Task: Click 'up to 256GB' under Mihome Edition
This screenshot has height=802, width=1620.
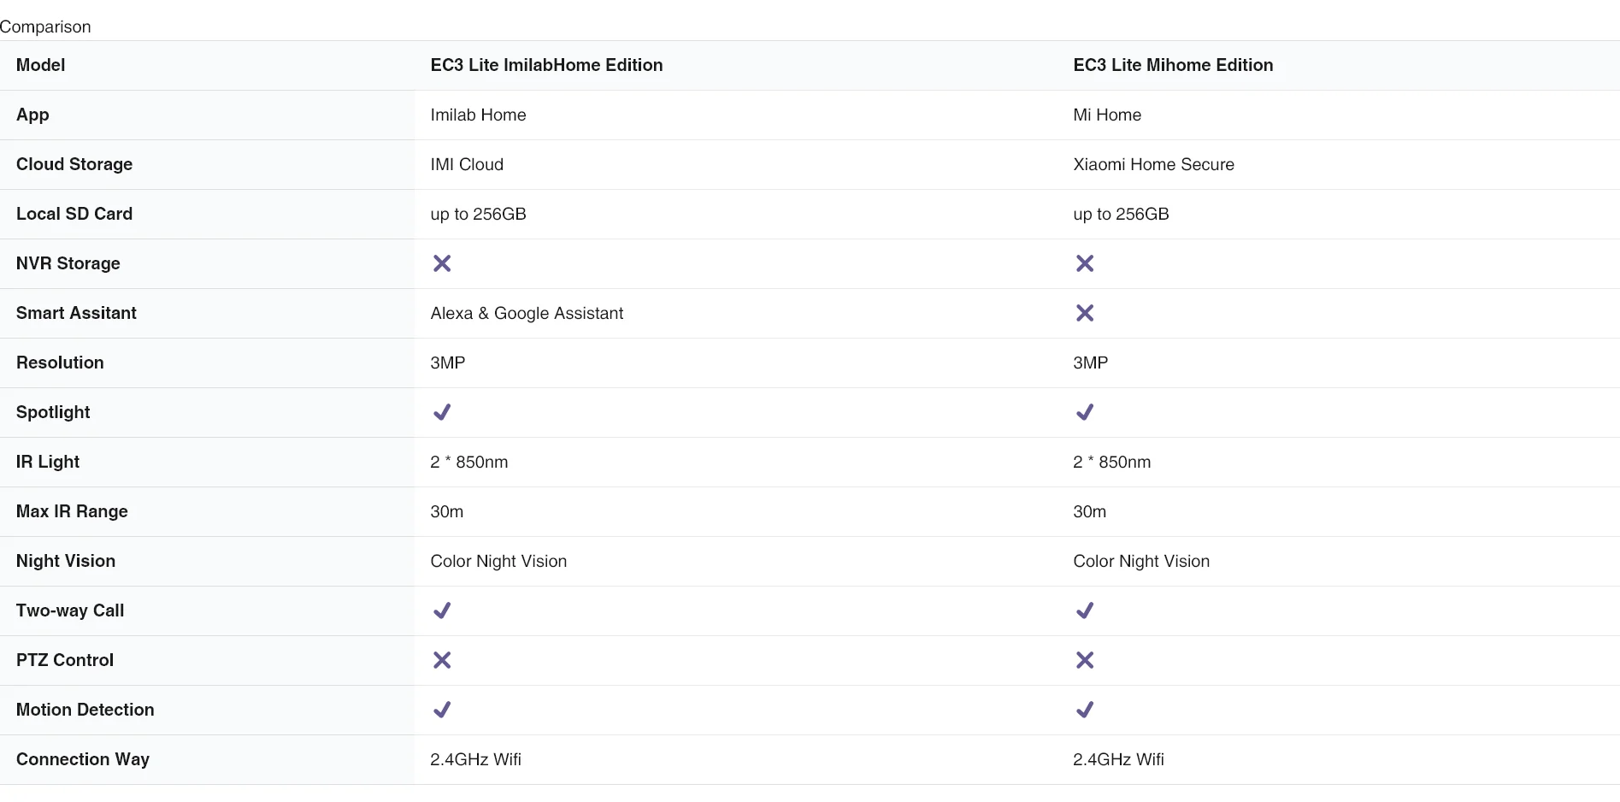Action: (1121, 214)
